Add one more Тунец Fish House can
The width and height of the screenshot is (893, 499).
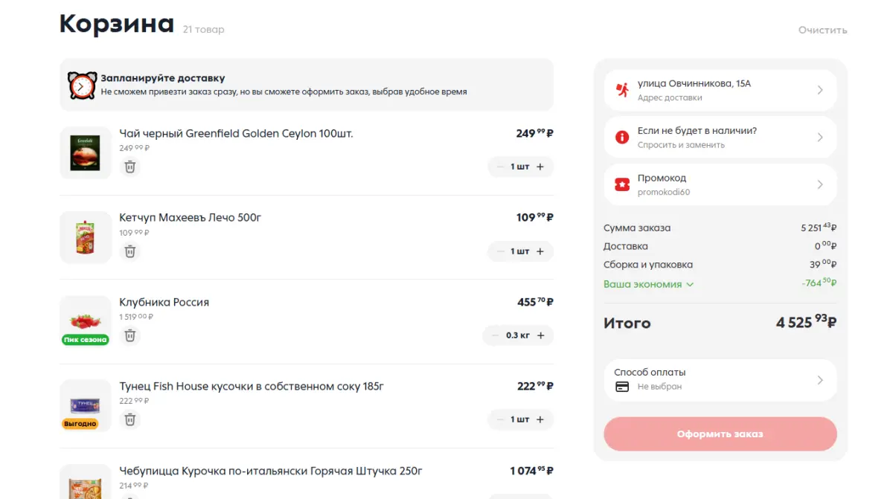tap(540, 419)
